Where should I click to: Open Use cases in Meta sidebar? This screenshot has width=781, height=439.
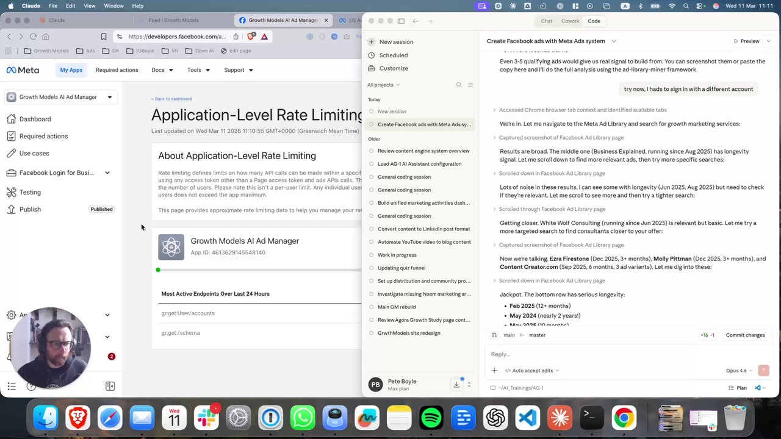pos(34,154)
